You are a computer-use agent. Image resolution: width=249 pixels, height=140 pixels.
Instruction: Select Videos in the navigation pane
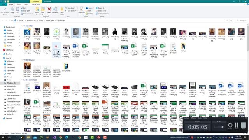[x=9, y=80]
